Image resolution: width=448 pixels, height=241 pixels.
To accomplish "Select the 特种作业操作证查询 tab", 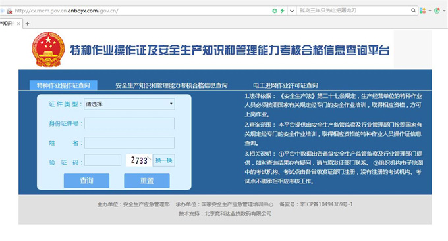I will [63, 85].
